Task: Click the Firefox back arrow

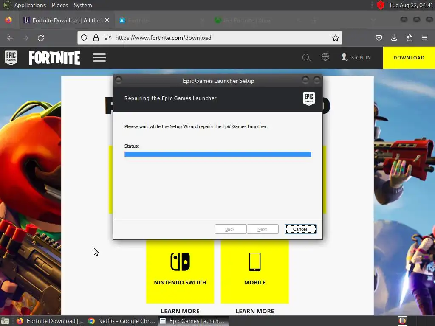Action: coord(10,38)
